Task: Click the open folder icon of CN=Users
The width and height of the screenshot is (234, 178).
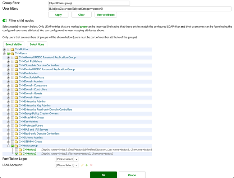Action: [12, 53]
